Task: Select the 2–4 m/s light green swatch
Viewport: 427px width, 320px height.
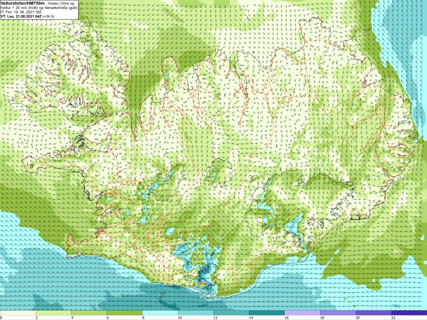Action: click(x=53, y=313)
